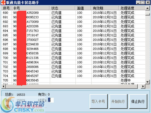Click the 有效 count value 0

[x=49, y=94]
